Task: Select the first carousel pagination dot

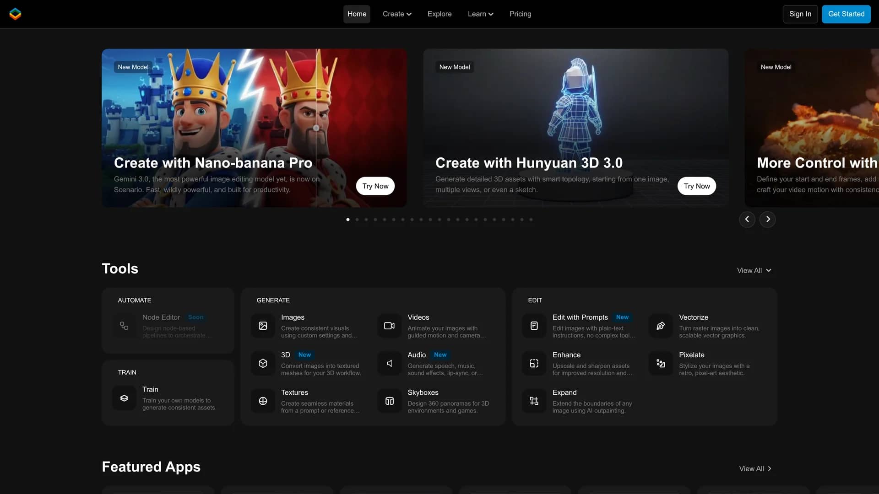Action: tap(348, 220)
